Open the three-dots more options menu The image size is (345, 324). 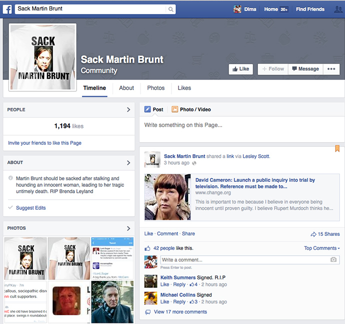click(331, 69)
